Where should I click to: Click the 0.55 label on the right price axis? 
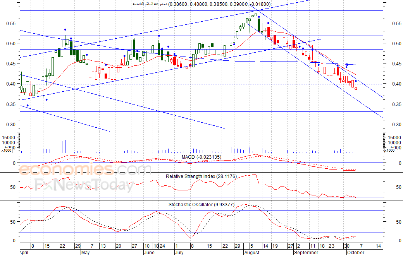pyautogui.click(x=396, y=23)
